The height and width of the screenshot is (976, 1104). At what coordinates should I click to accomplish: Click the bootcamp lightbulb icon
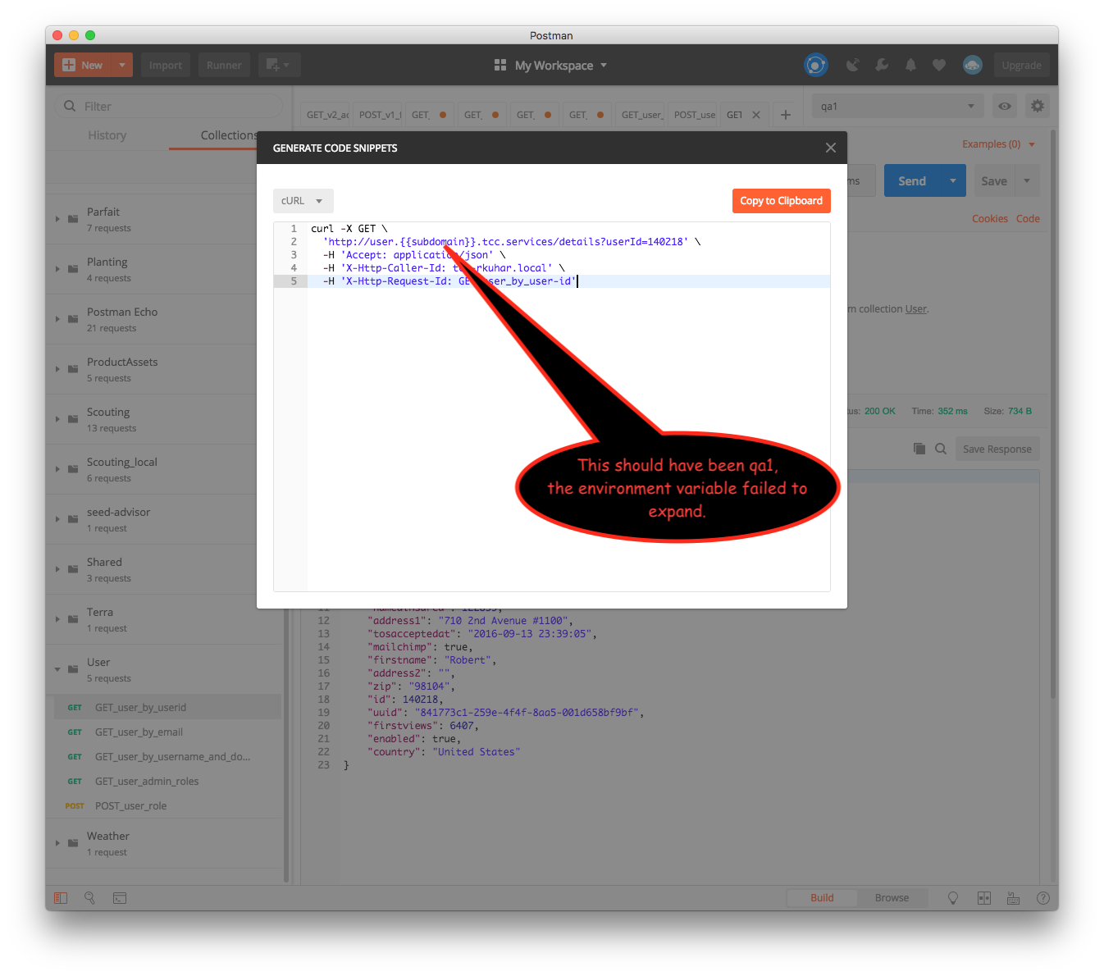953,898
